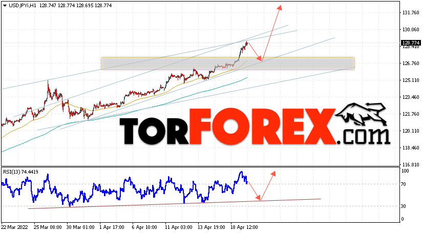Select the 123.460 price axis label
This screenshot has width=423, height=233.
click(x=411, y=97)
